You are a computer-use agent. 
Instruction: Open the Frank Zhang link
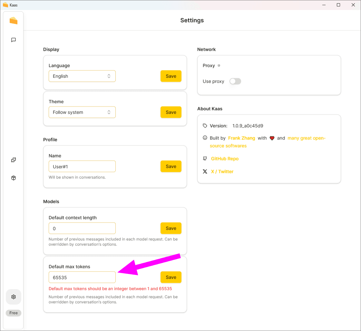[241, 138]
